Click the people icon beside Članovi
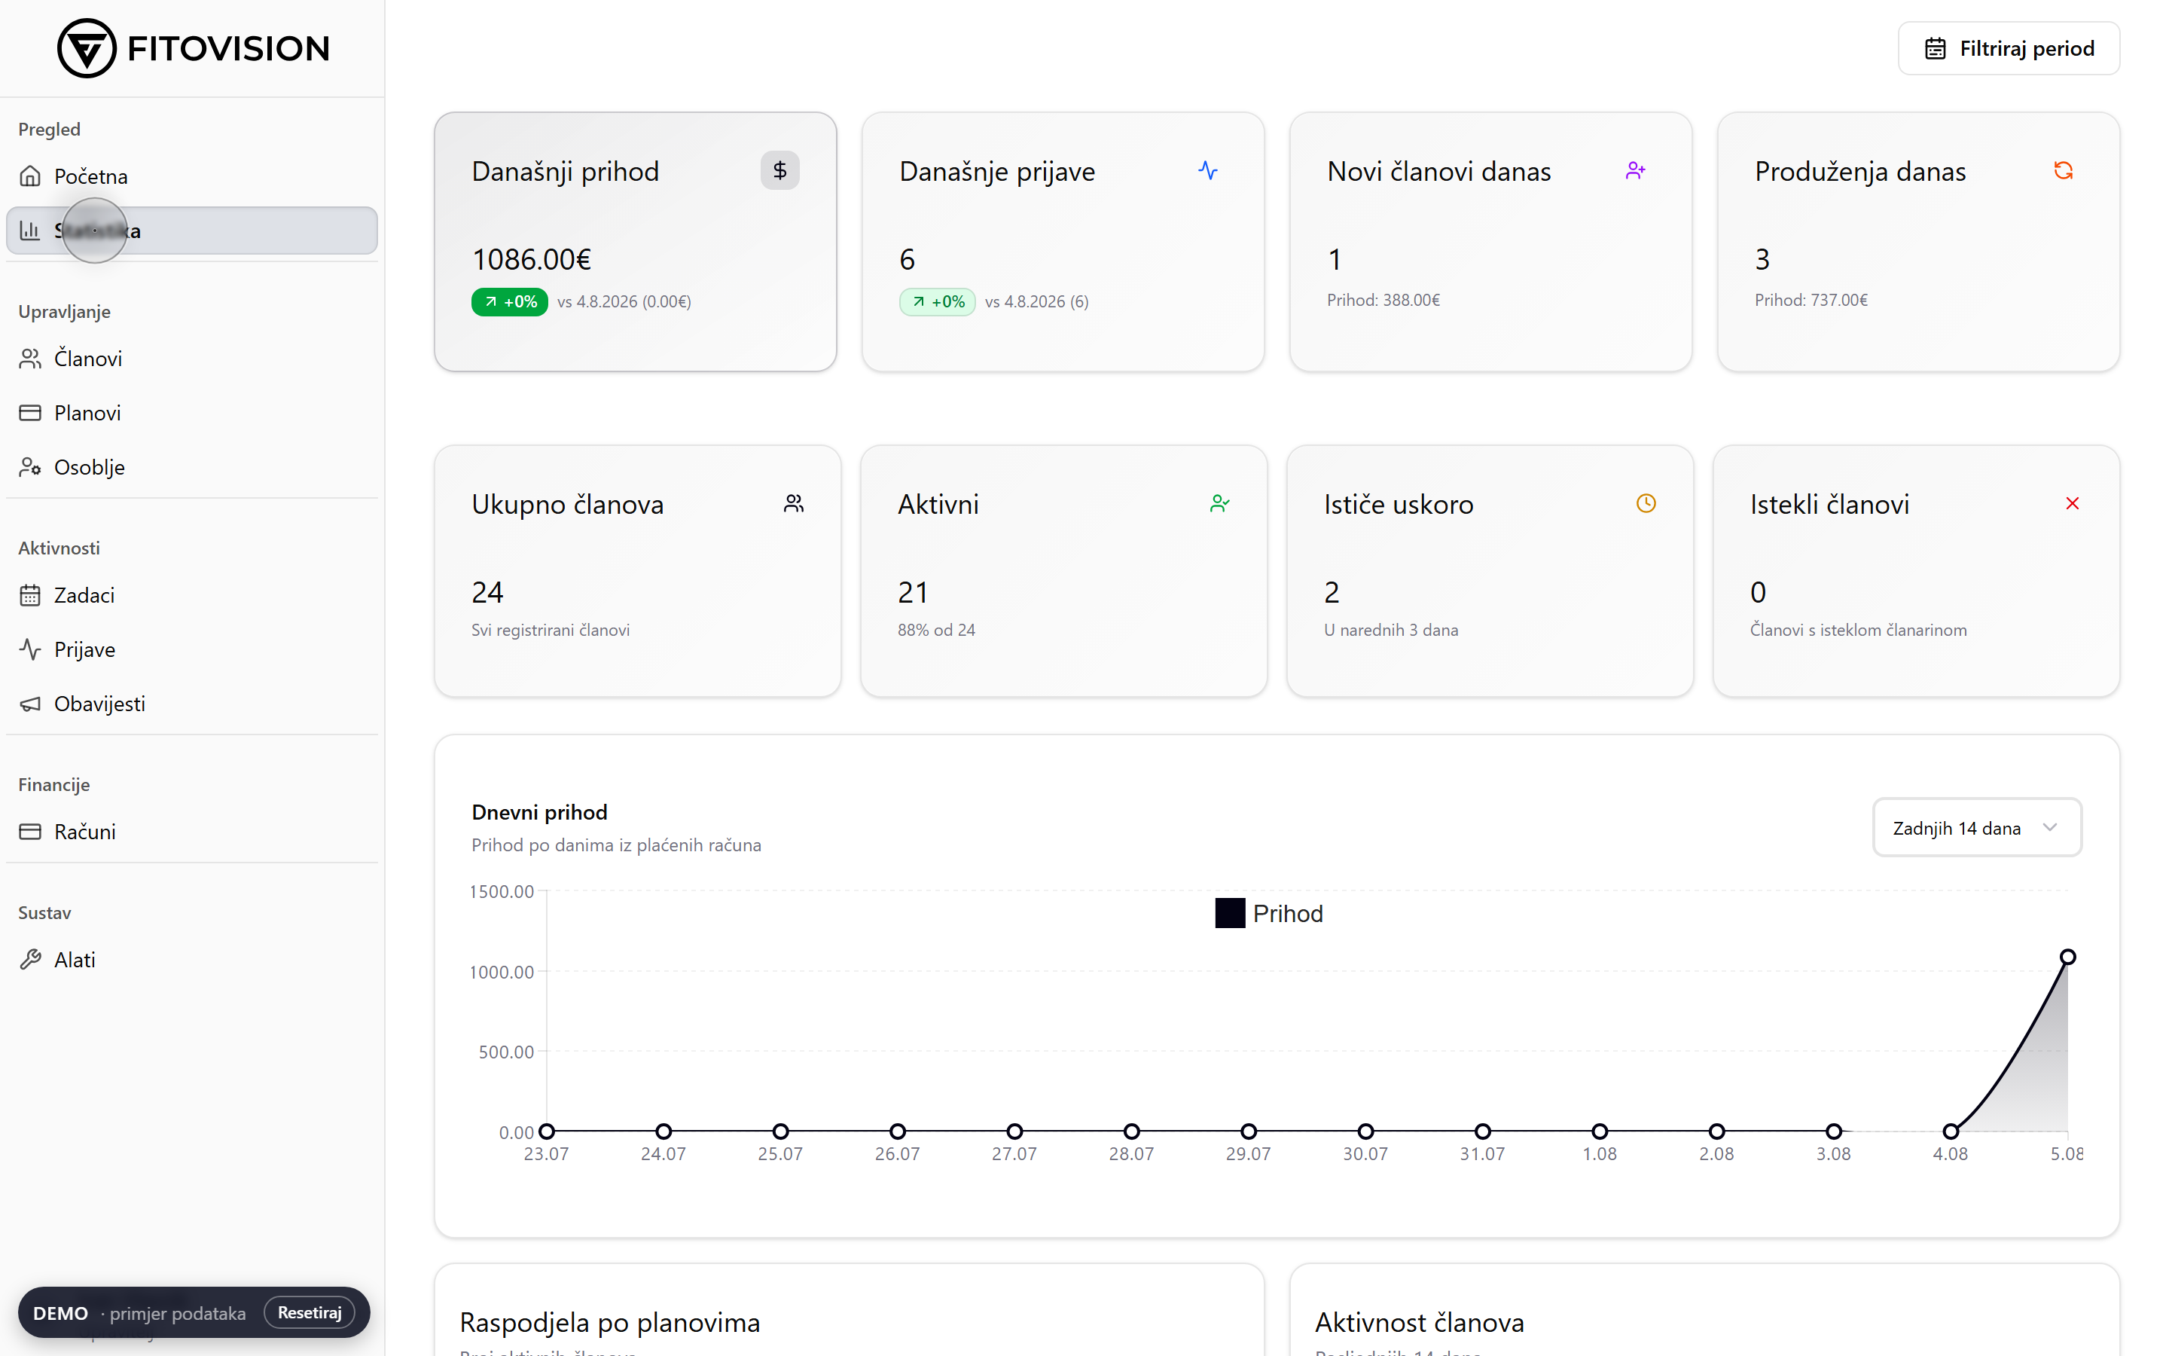 pos(30,359)
